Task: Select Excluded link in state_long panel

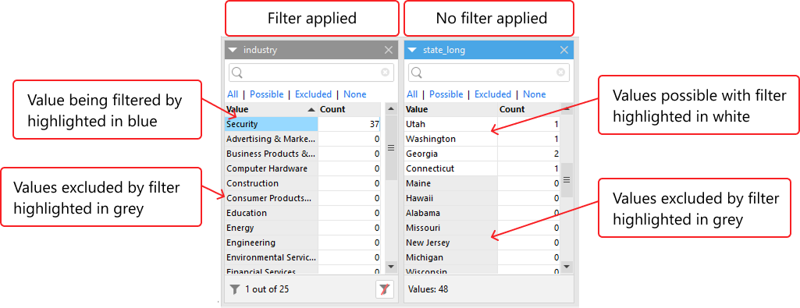Action: 492,94
